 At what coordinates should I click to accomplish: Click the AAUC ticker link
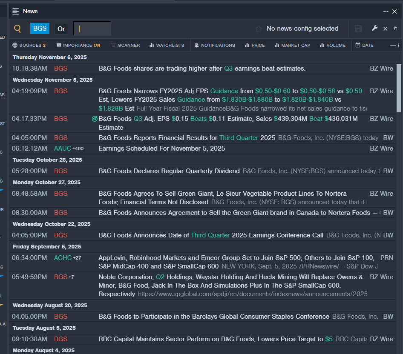(x=63, y=148)
